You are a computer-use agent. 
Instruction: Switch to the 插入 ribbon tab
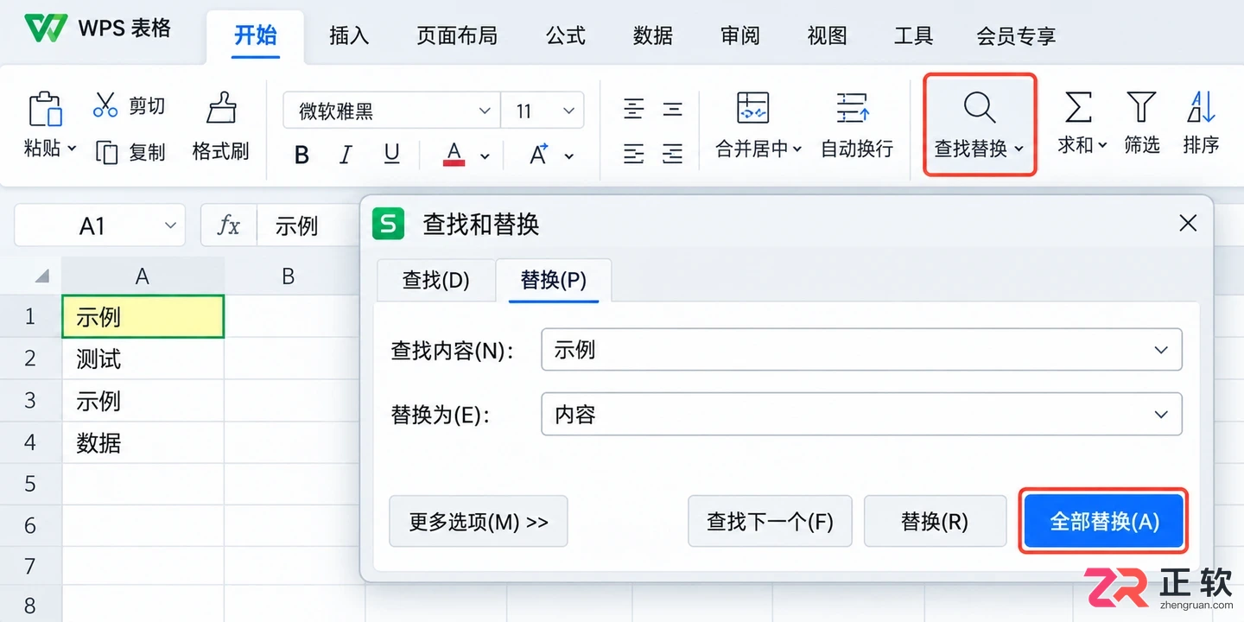point(349,35)
